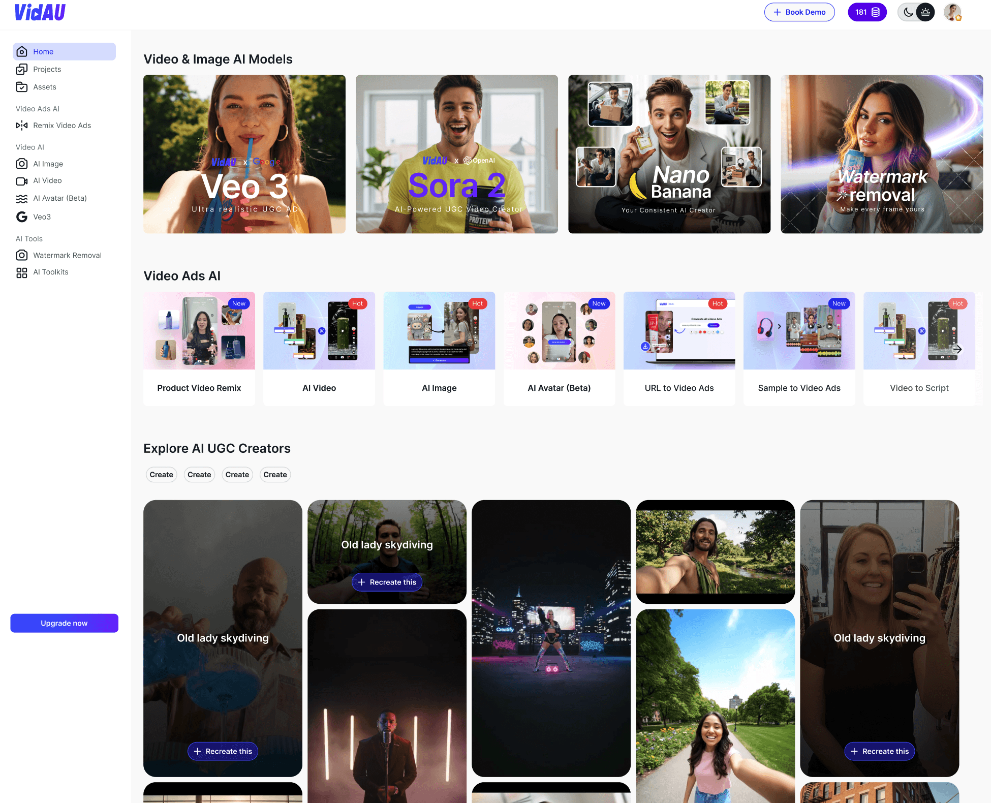Open the sidebar AI Video camcorder icon
Screen dimensions: 991x803
tap(21, 181)
